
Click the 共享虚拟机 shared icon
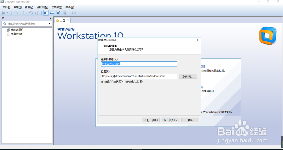click(8, 34)
